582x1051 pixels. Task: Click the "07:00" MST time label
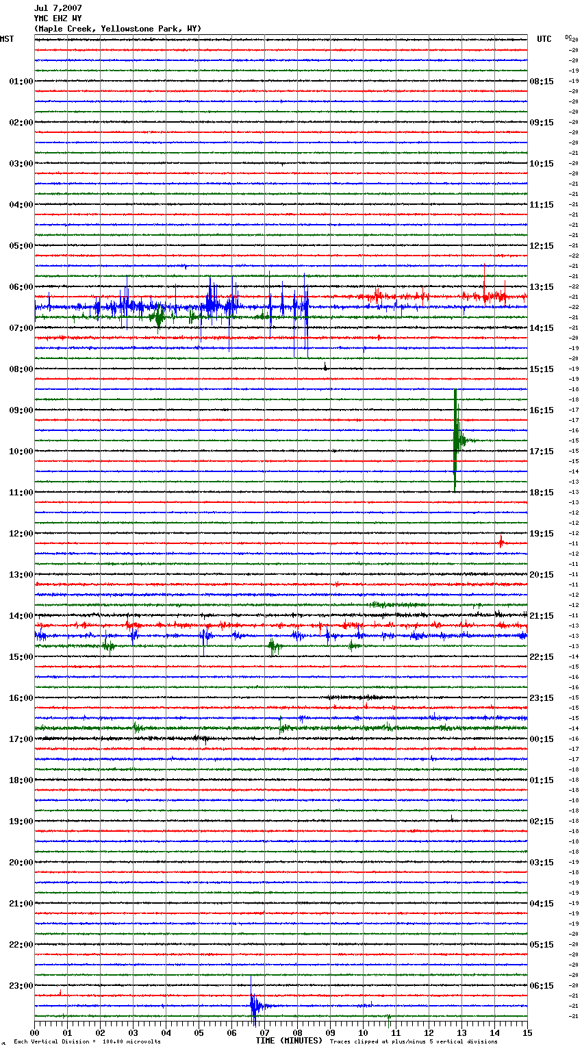click(21, 328)
